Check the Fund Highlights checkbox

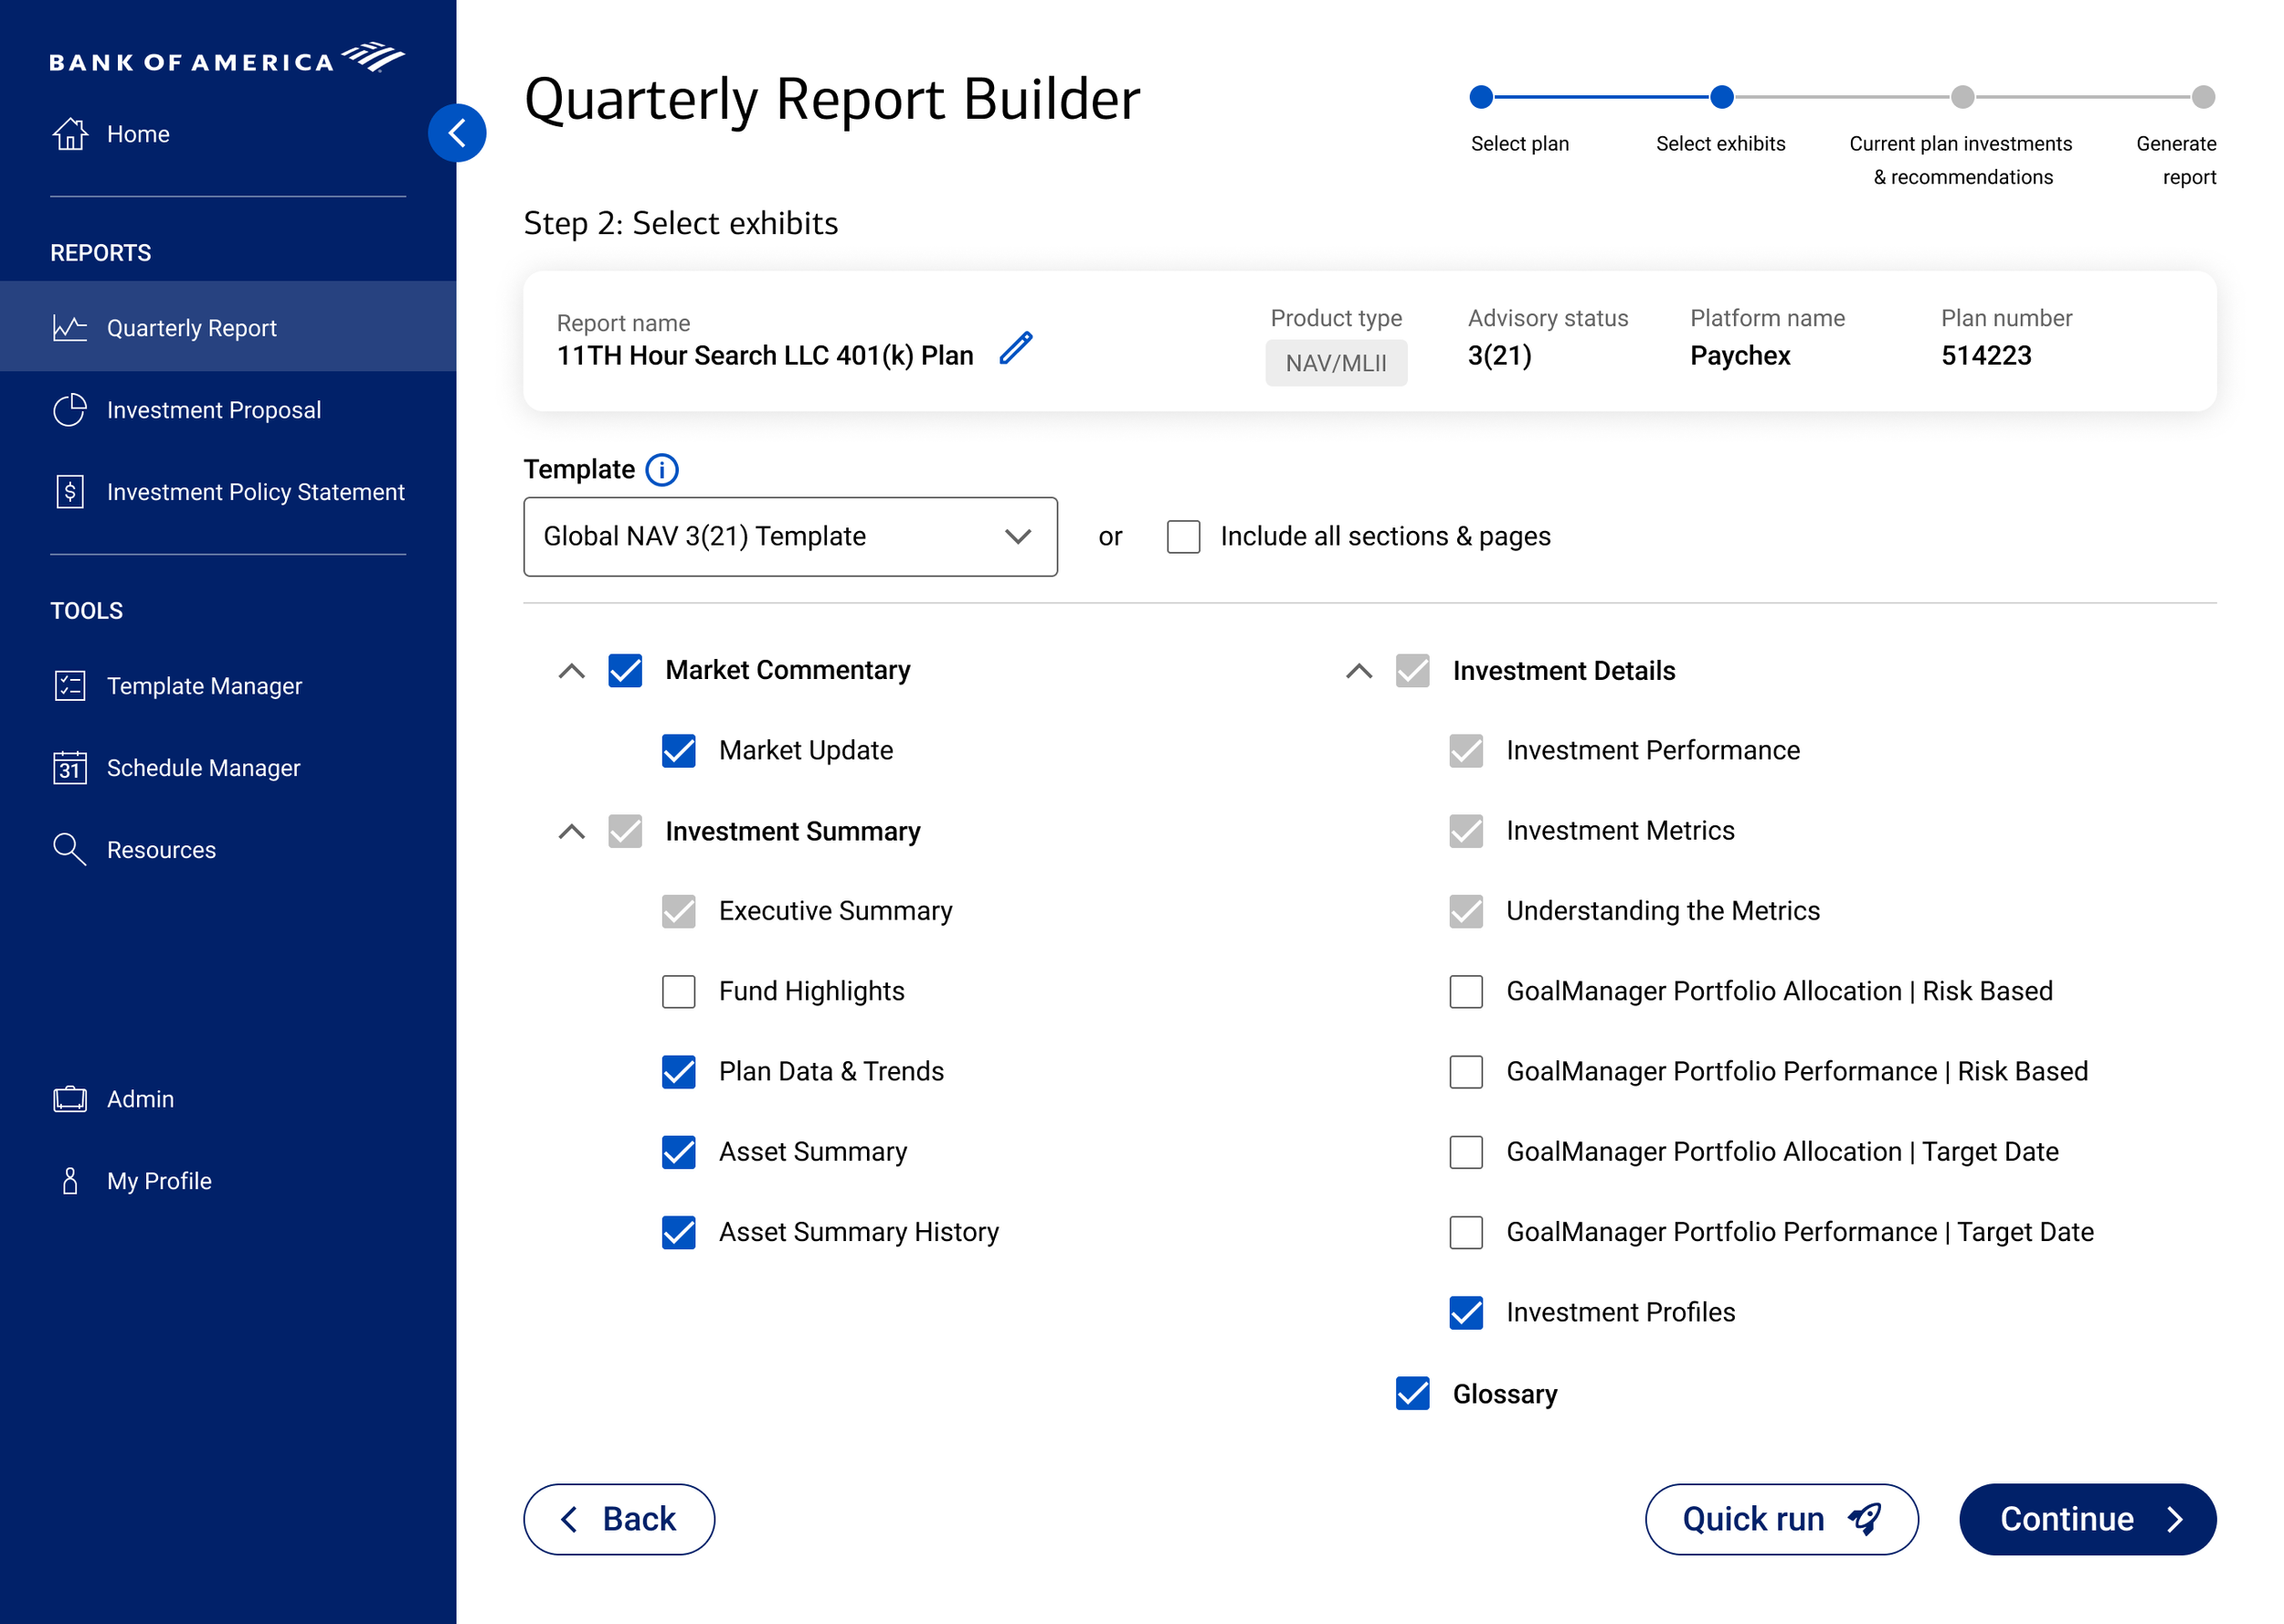(678, 992)
